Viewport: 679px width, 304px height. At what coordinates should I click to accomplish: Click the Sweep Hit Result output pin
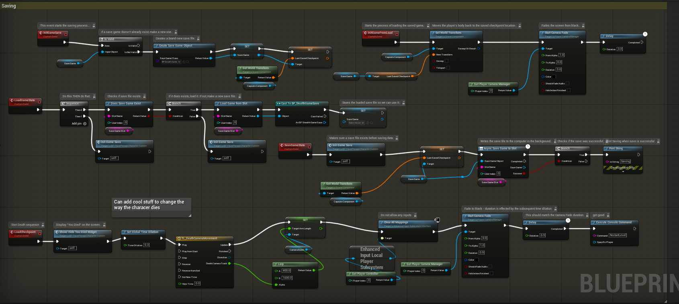click(x=479, y=49)
